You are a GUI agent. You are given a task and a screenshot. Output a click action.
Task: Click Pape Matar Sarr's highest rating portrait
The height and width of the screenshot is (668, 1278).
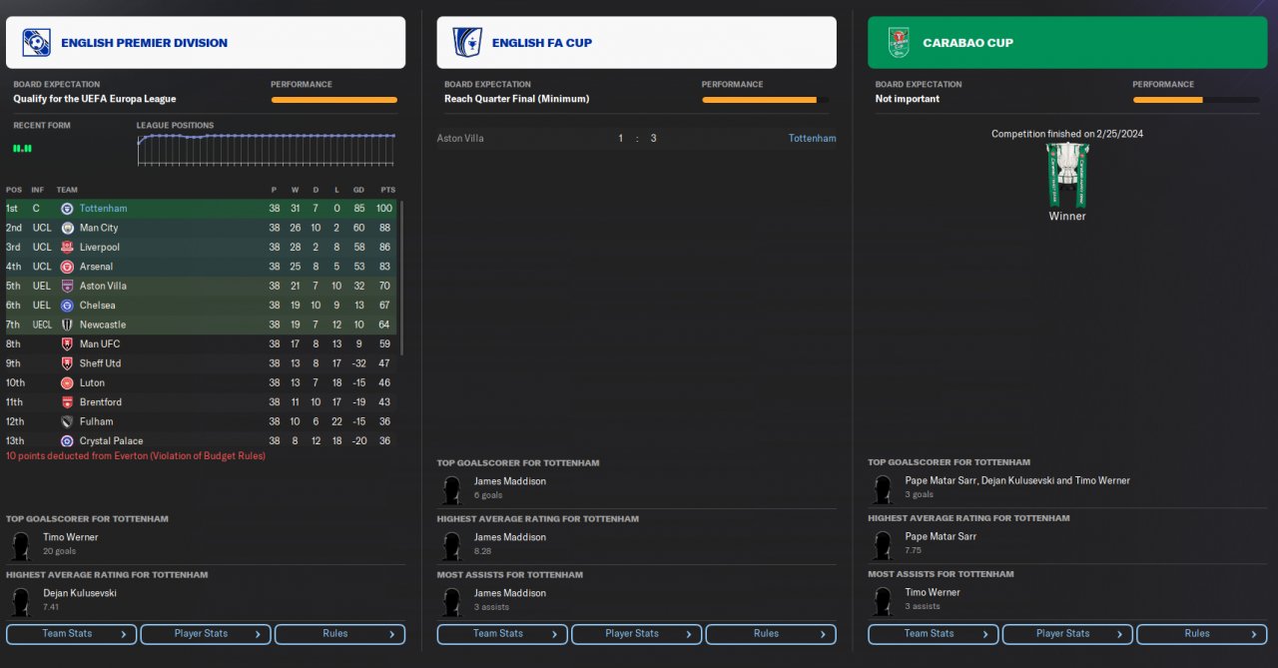883,544
